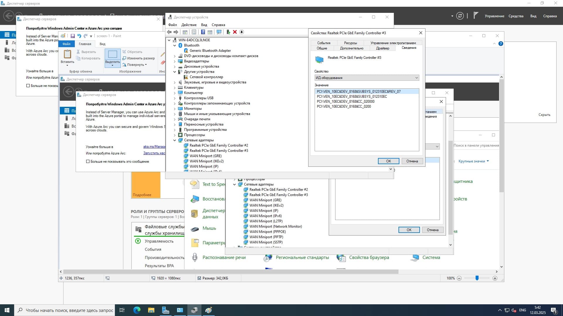The width and height of the screenshot is (563, 316).
Task: Select Generic Bluetooth Adapter in device tree
Action: pos(210,51)
